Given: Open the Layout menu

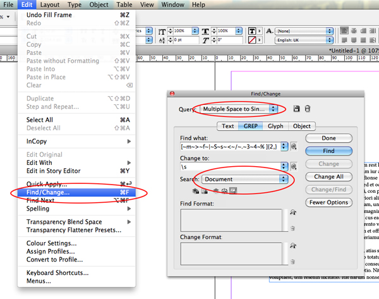Looking at the screenshot, I should pos(50,4).
